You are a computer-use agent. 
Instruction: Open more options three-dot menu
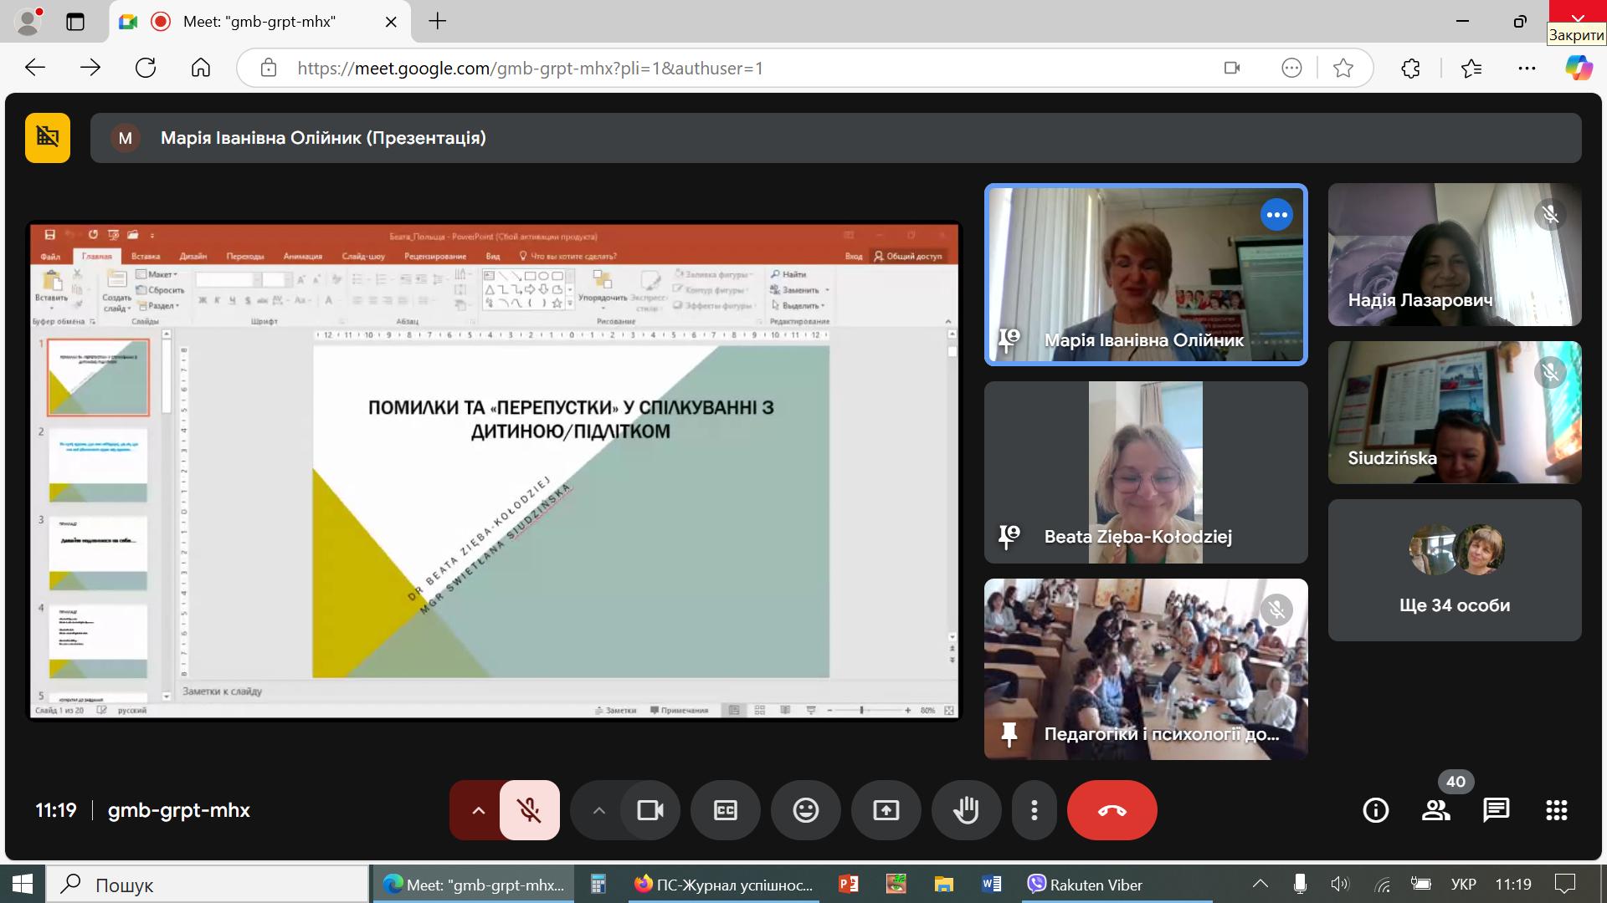[1035, 810]
